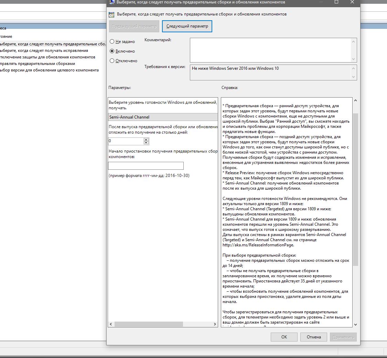
Task: Click the 'Параметры:' label
Action: (120, 88)
